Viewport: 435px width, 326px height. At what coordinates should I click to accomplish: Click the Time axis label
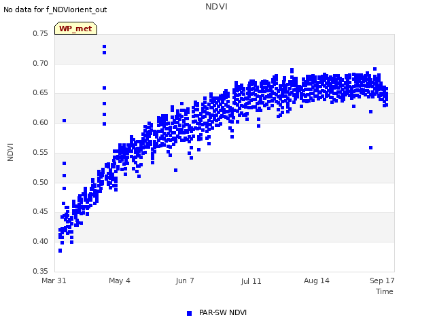385,291
